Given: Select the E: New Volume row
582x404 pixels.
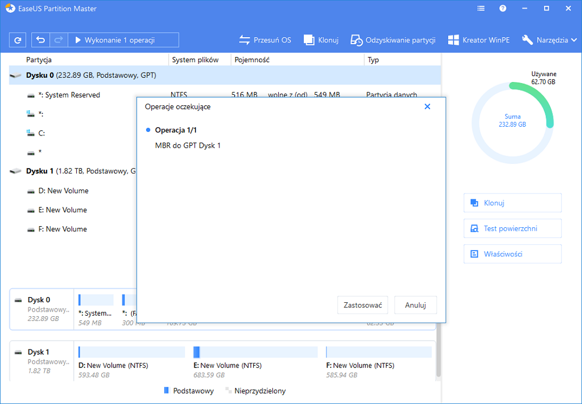Looking at the screenshot, I should [x=73, y=210].
